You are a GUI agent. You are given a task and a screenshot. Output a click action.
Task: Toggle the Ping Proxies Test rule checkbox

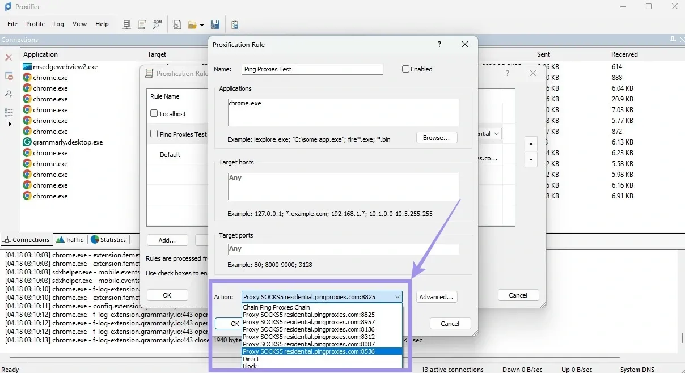(154, 134)
